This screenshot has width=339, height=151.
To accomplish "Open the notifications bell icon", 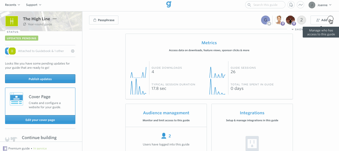I will 291,5.
